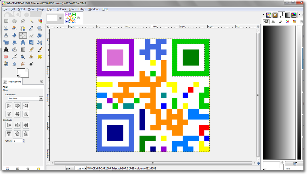This screenshot has width=308, height=175.
Task: Switch to the Tool Options tab
Action: (x=12, y=81)
